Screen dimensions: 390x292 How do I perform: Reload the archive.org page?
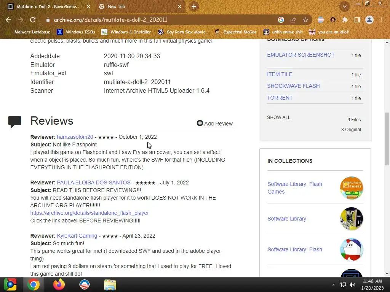pos(33,20)
